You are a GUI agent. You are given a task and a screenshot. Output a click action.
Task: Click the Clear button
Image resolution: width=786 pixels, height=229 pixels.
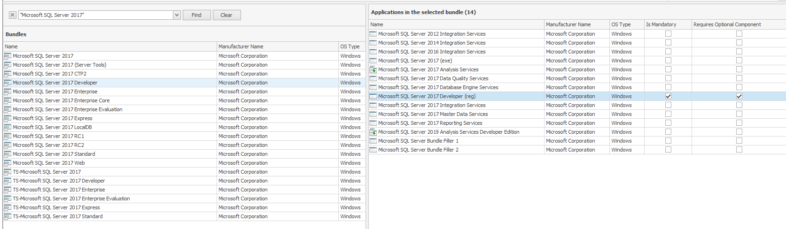(226, 15)
